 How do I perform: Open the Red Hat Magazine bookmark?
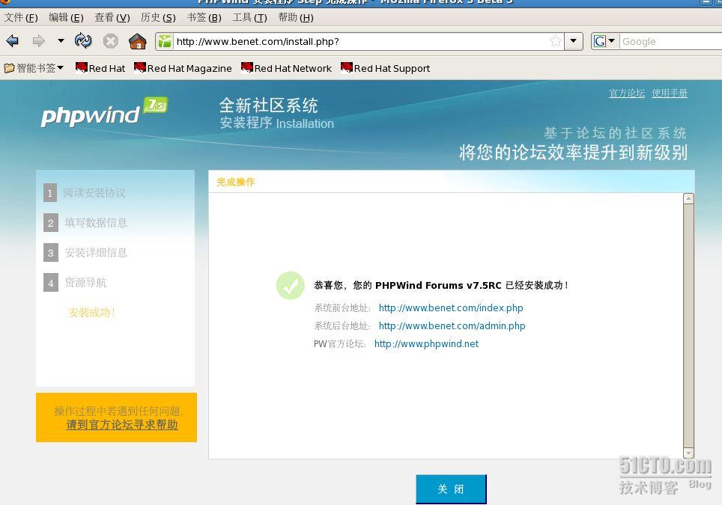[183, 68]
